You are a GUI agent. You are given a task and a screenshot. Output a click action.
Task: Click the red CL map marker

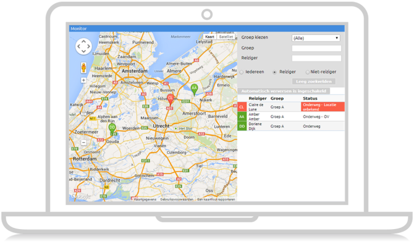171,98
